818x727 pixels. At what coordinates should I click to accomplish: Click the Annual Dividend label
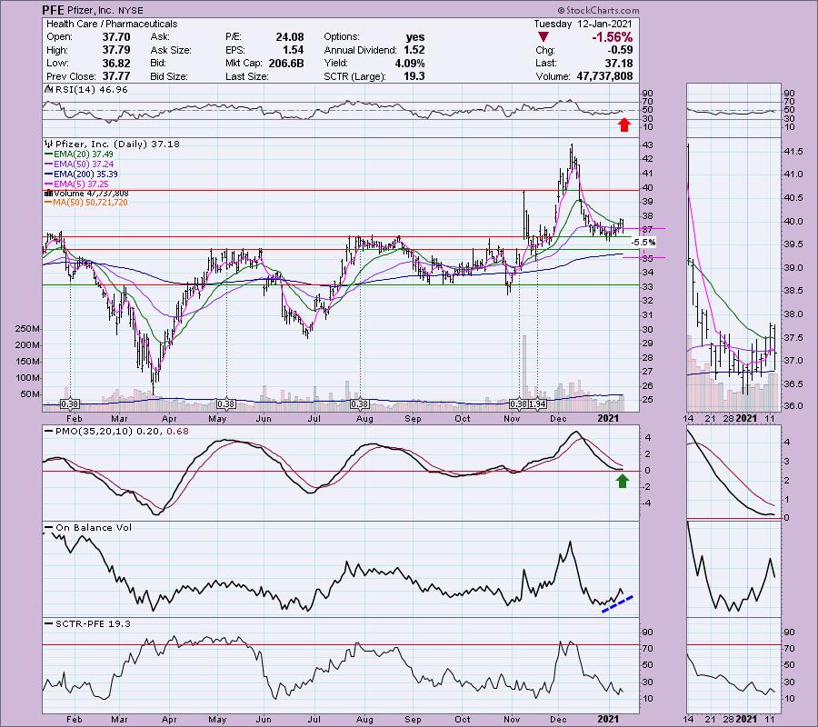tap(360, 50)
